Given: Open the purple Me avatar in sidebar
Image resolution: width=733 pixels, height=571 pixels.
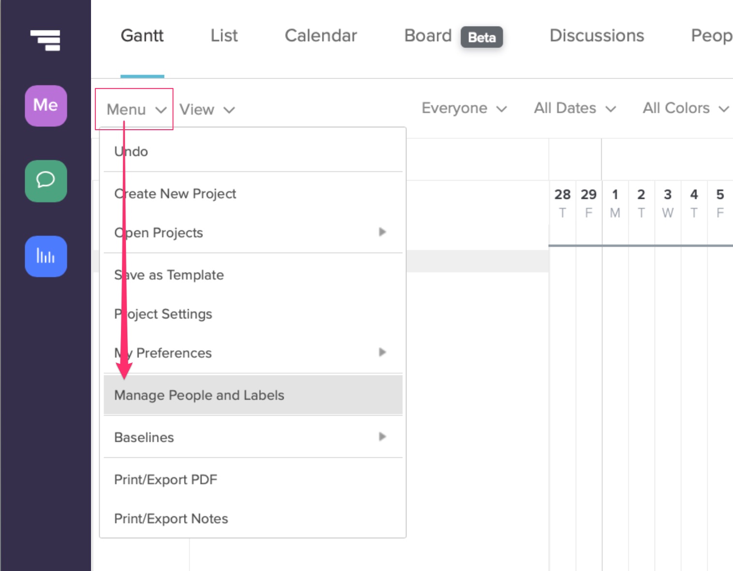Looking at the screenshot, I should click(x=46, y=105).
